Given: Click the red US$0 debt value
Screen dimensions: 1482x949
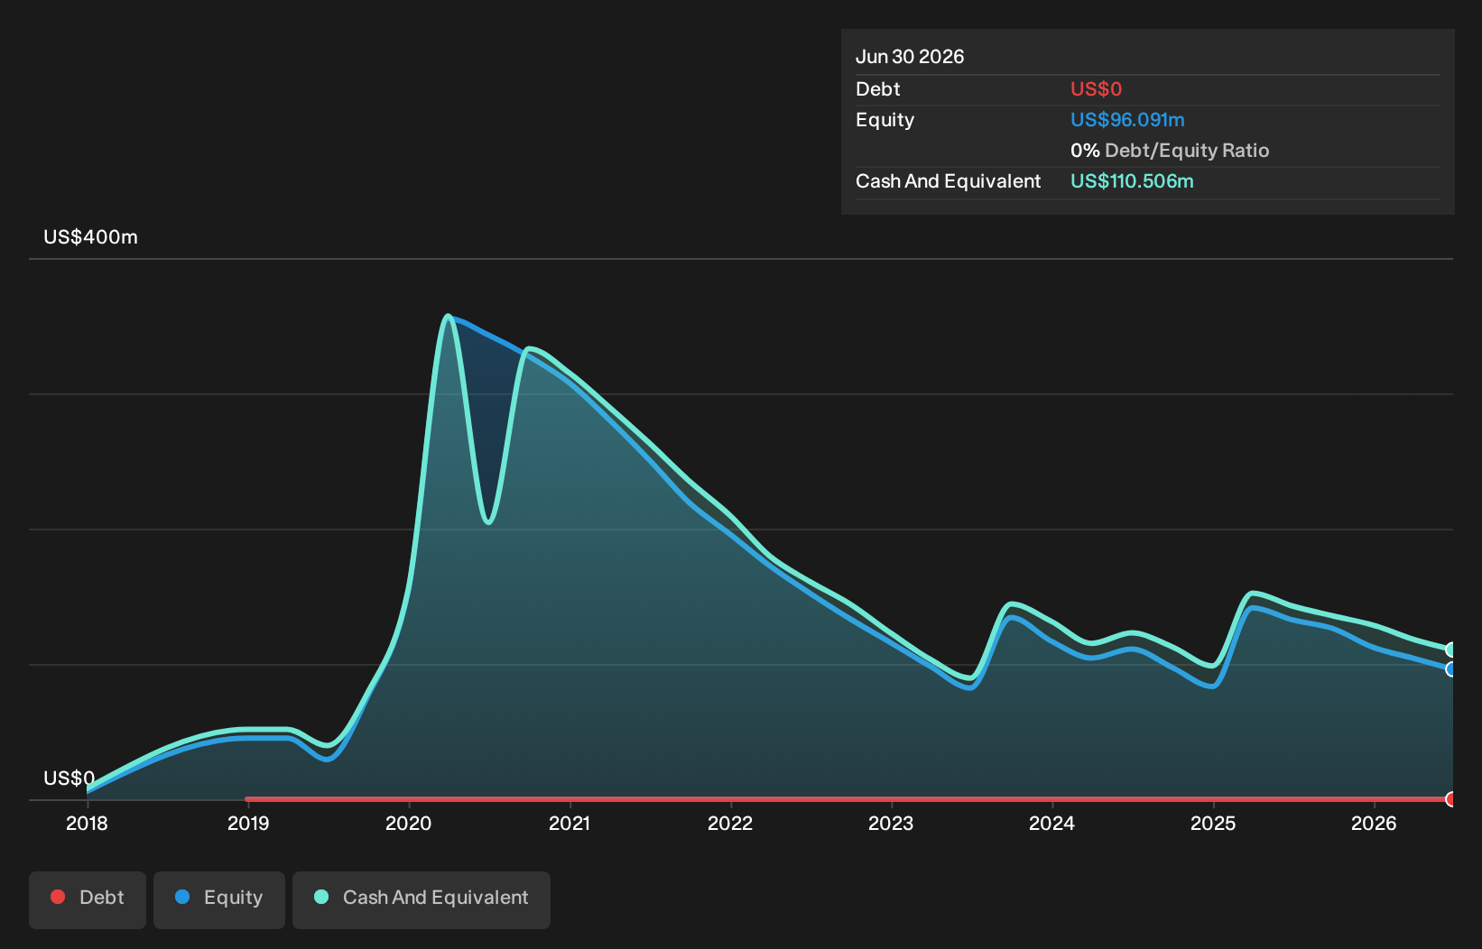Looking at the screenshot, I should click(1096, 89).
